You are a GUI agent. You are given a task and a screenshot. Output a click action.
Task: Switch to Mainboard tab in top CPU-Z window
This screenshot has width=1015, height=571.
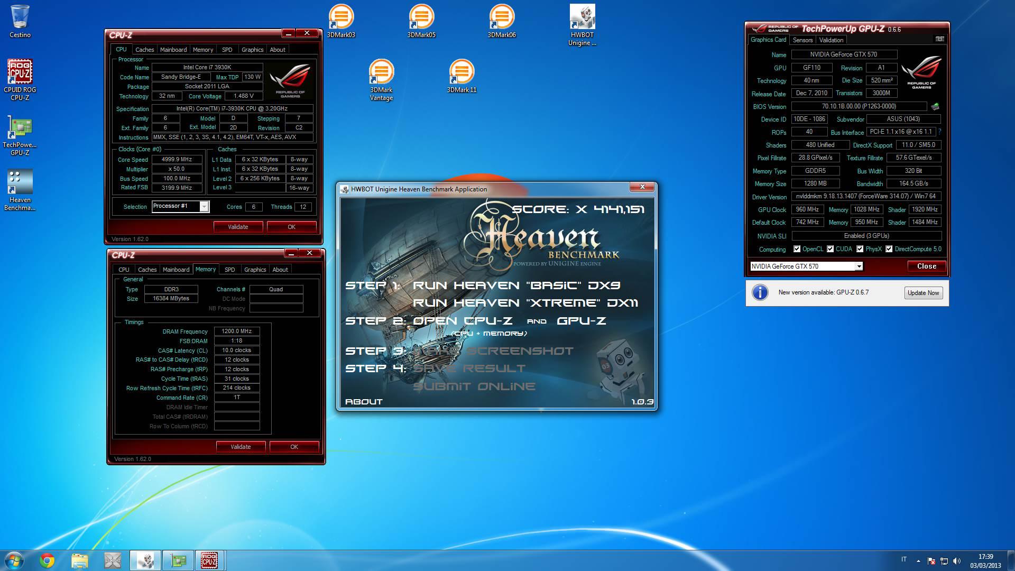point(173,50)
